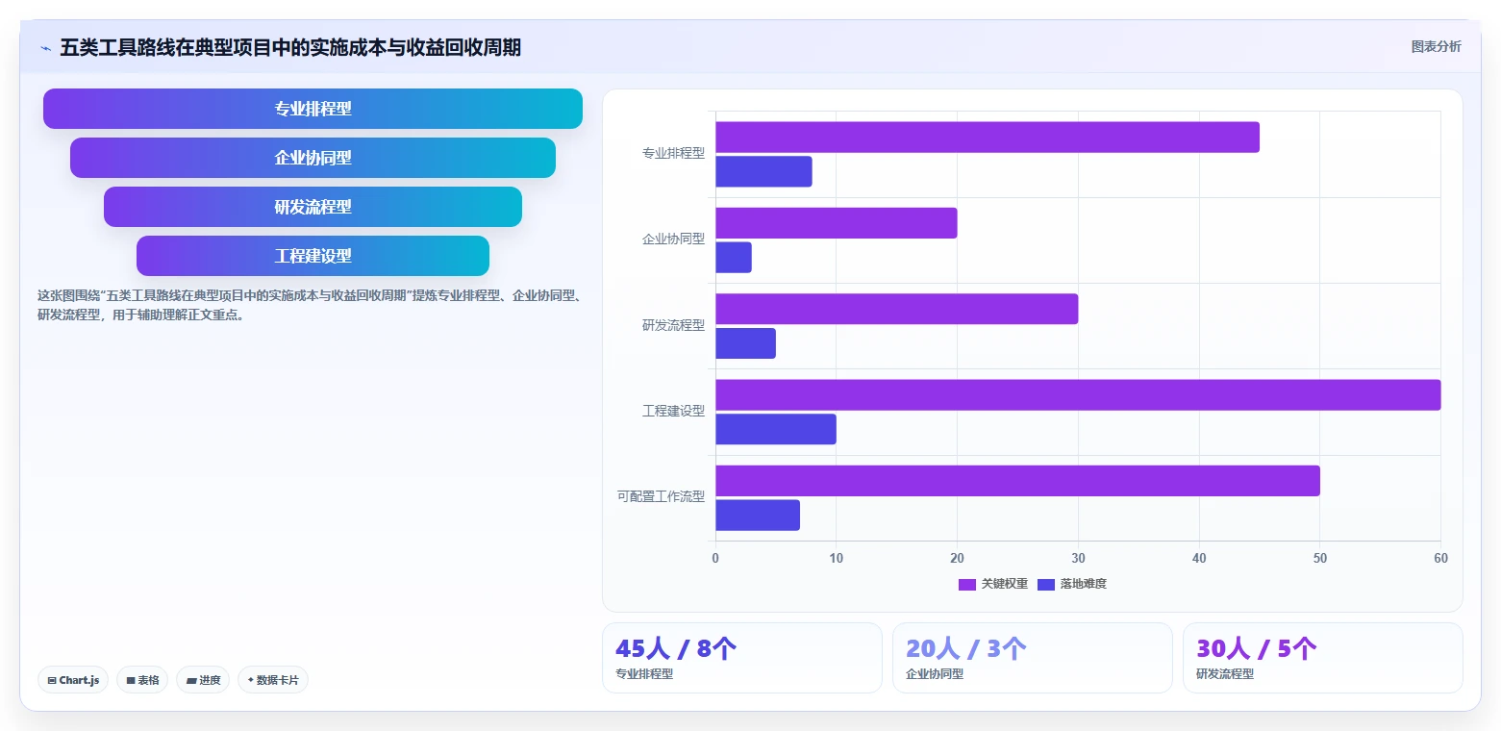This screenshot has height=731, width=1501.
Task: Click the x-axis tick label 60
Action: click(1440, 559)
